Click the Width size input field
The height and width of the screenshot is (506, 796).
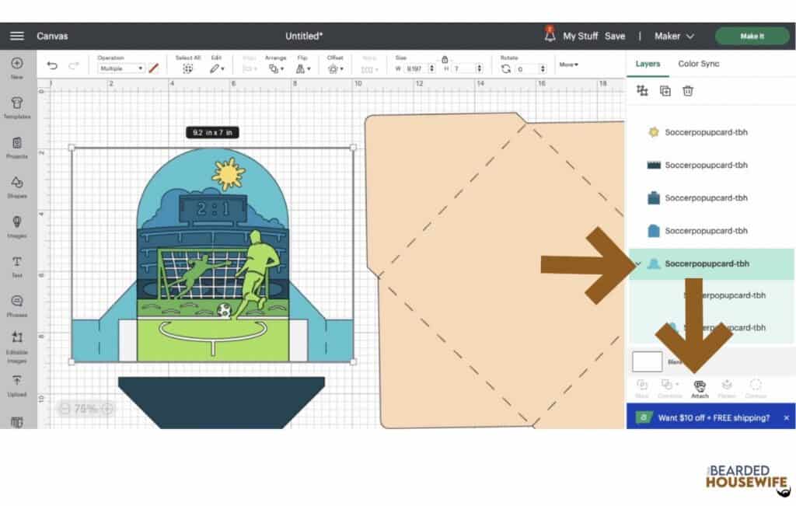tap(416, 69)
